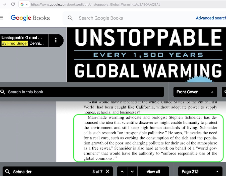This screenshot has height=176, width=226.
Task: Click the browser forward arrow
Action: point(4,4)
